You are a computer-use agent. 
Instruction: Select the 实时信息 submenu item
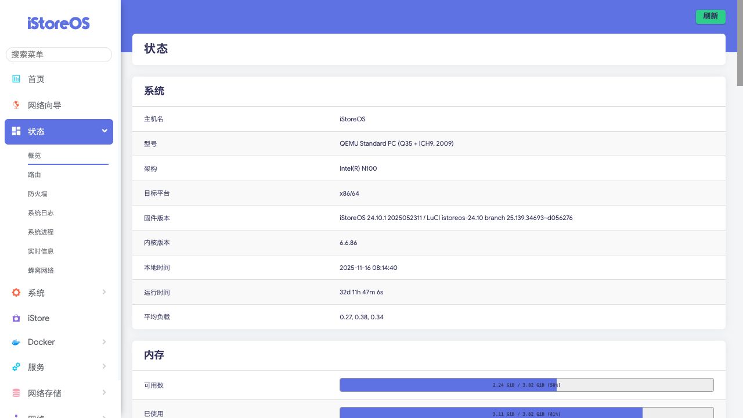(x=41, y=251)
